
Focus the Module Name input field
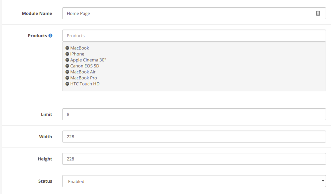click(x=194, y=13)
